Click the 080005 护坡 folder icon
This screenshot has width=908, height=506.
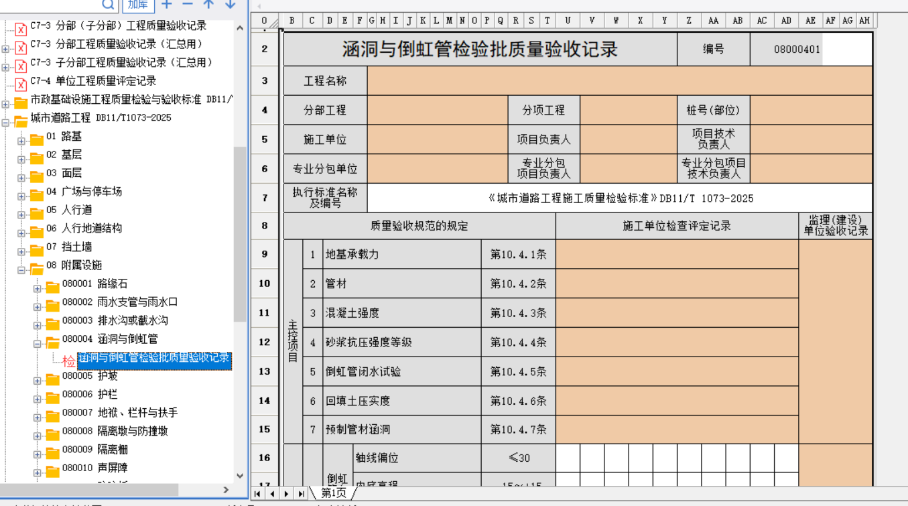[52, 379]
